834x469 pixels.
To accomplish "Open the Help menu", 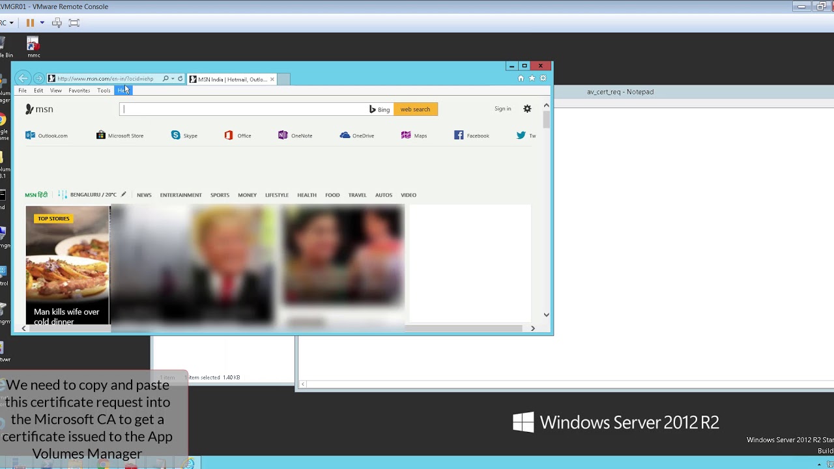I will pos(123,91).
